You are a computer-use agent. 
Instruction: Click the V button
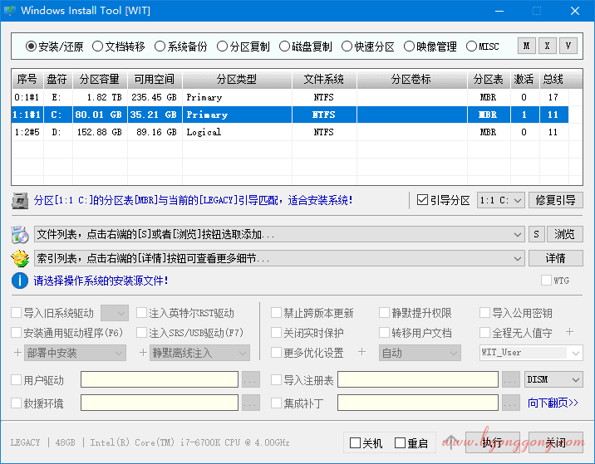point(568,46)
